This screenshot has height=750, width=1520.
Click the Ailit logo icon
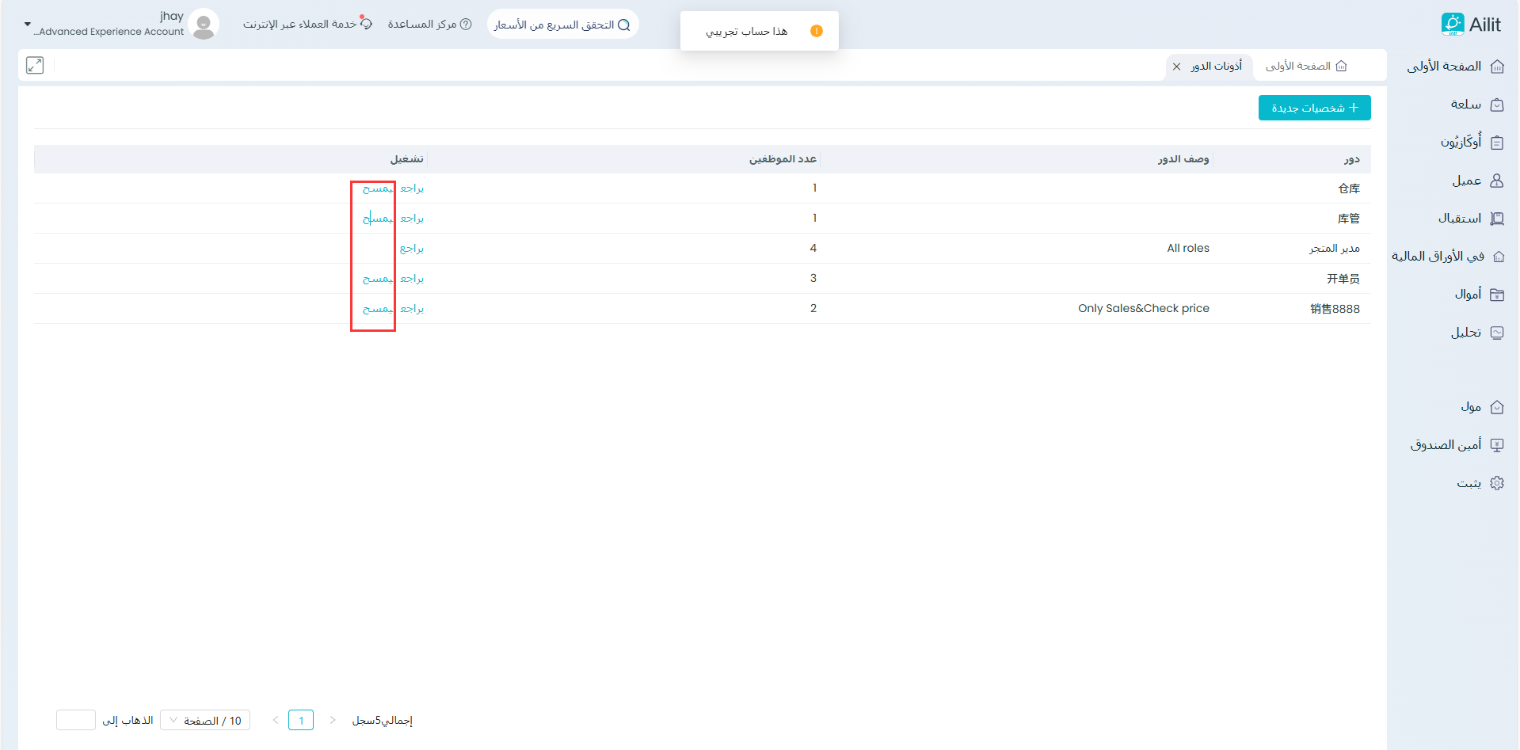[x=1452, y=25]
